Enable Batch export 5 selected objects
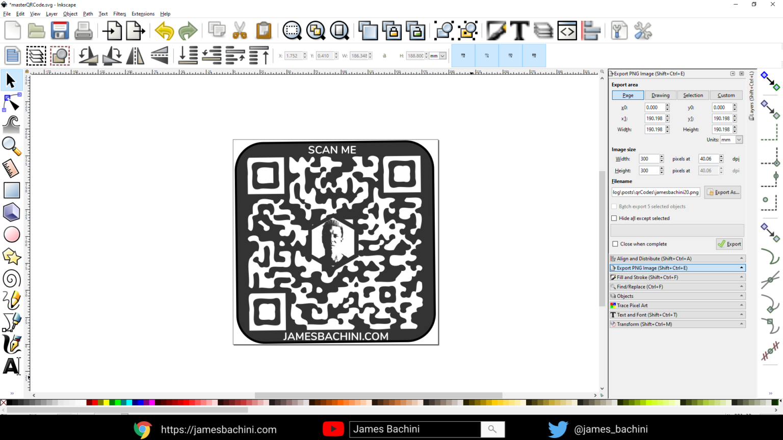 point(614,206)
